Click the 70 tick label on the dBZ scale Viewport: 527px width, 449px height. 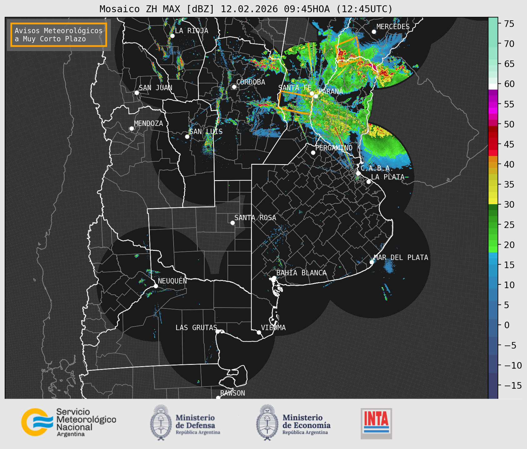[x=509, y=44]
